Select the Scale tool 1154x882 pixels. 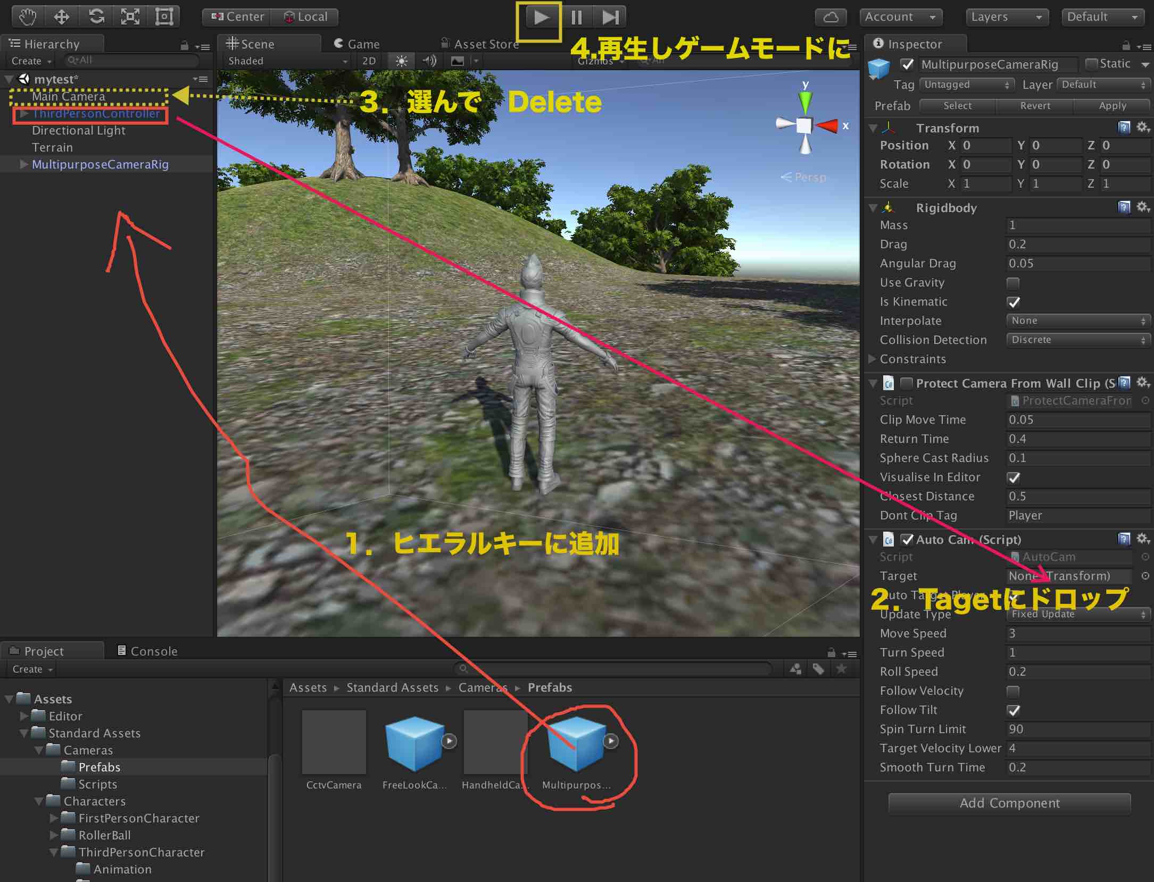click(130, 17)
